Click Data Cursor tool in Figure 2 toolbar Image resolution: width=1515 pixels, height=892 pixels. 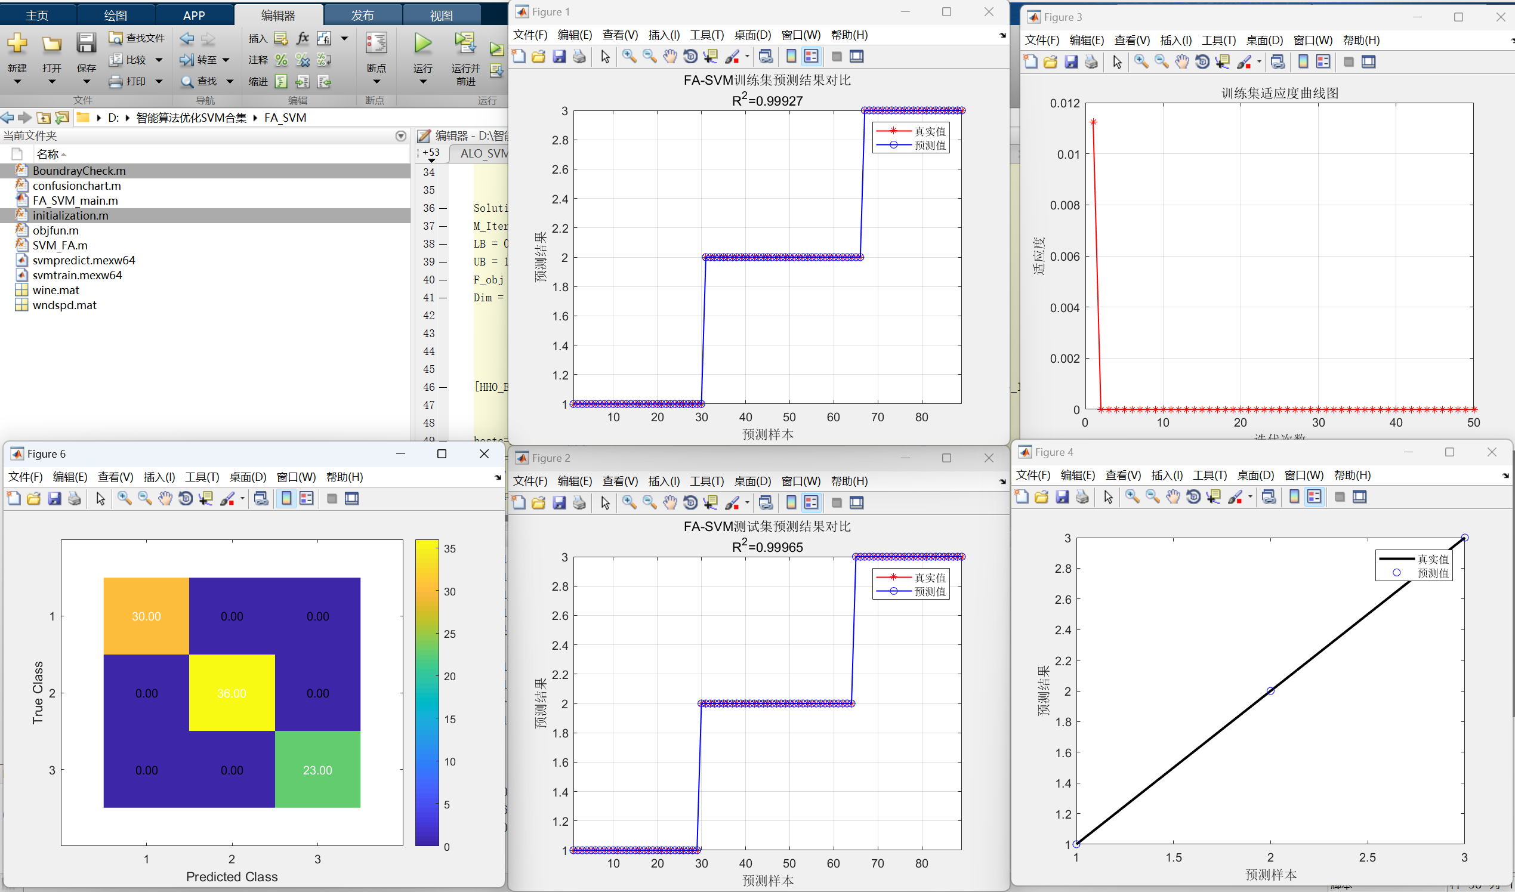click(x=711, y=502)
